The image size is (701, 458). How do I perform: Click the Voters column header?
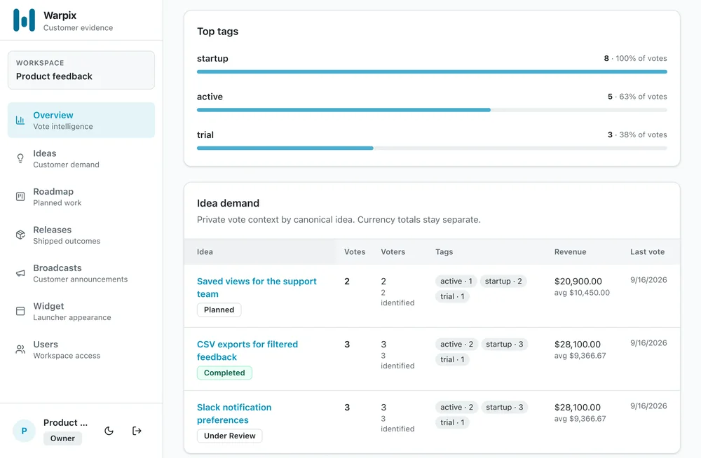click(393, 251)
